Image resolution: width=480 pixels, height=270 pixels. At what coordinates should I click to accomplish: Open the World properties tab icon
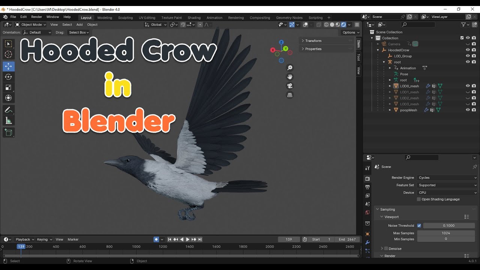(x=367, y=213)
